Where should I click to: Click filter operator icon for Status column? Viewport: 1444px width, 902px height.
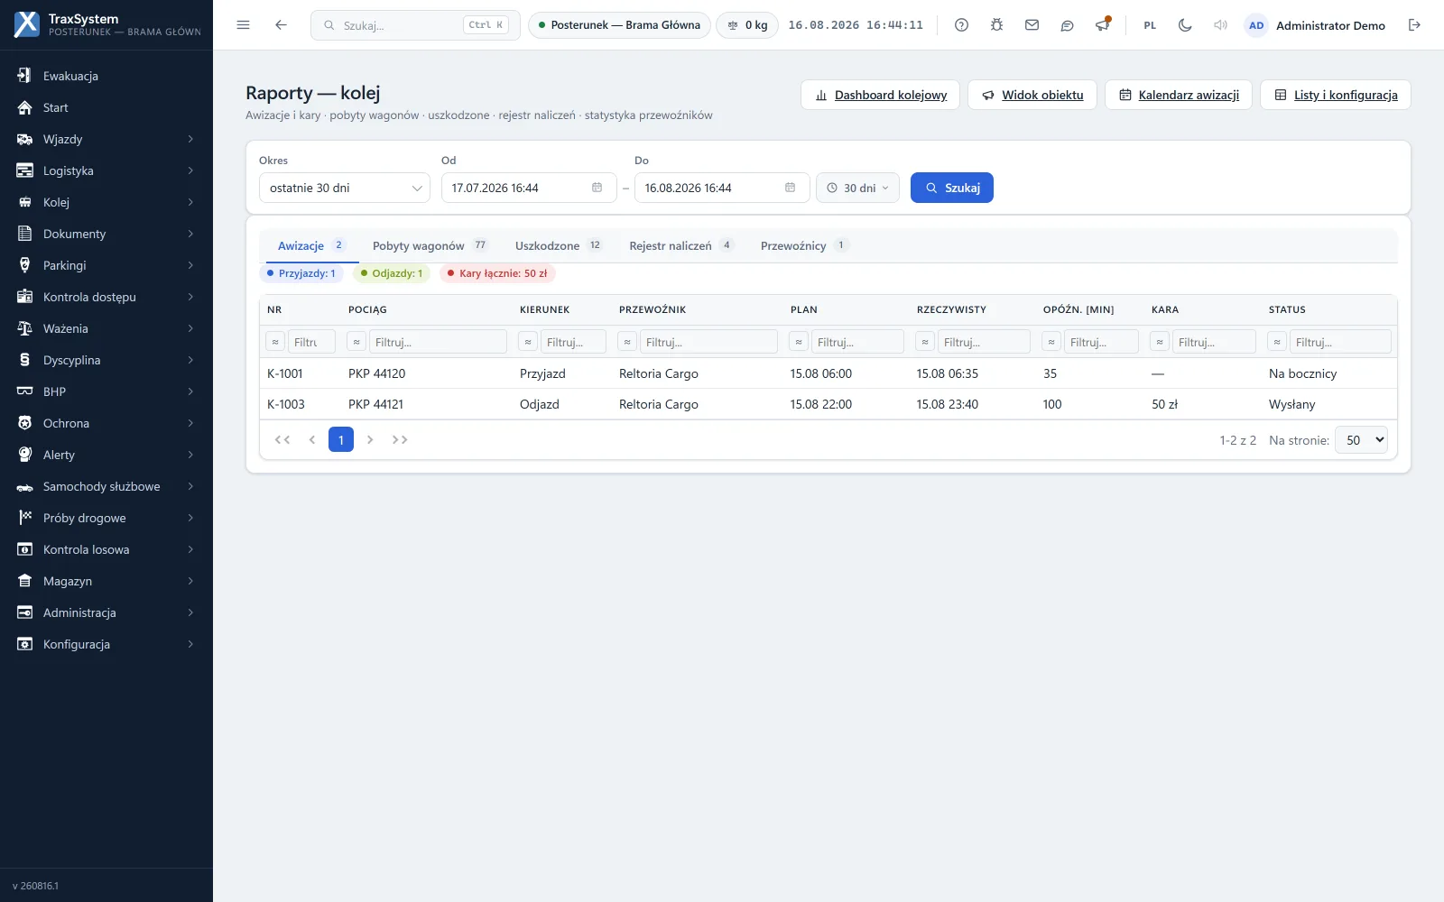coord(1277,342)
